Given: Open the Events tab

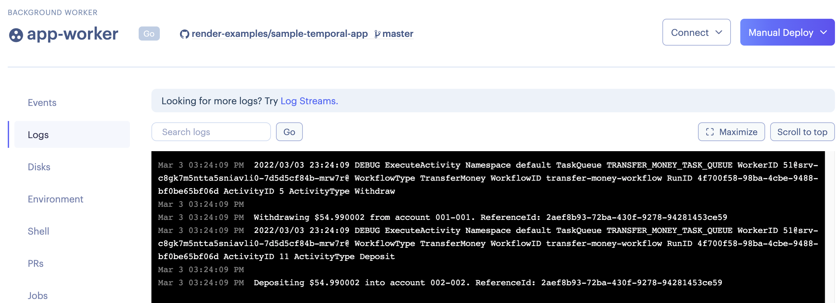Looking at the screenshot, I should [42, 103].
